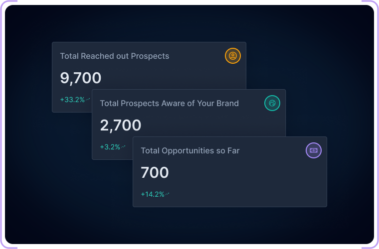Image resolution: width=379 pixels, height=249 pixels.
Task: Open the Total Opportunities so Far title
Action: (x=190, y=150)
